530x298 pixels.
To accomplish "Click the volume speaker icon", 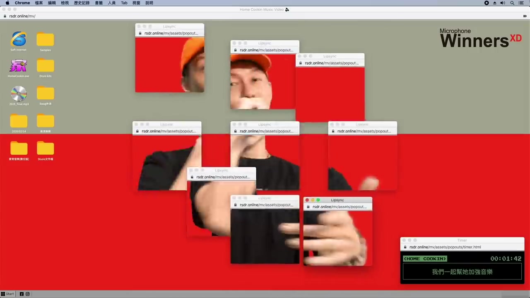I will (503, 3).
